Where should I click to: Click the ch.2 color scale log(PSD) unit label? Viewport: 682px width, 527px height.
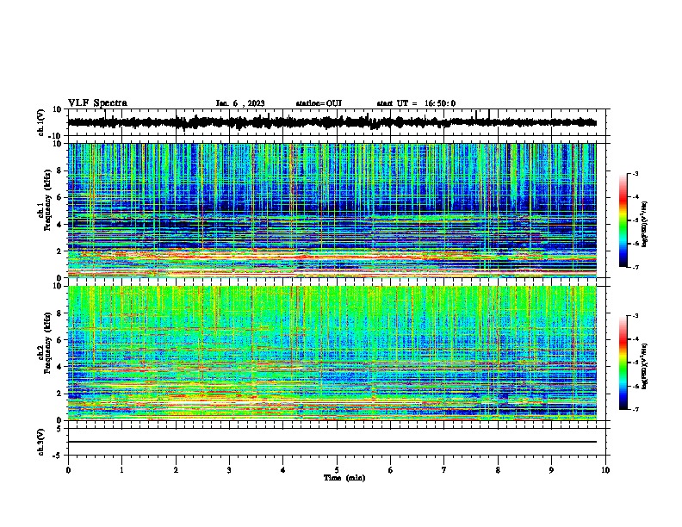click(x=645, y=366)
